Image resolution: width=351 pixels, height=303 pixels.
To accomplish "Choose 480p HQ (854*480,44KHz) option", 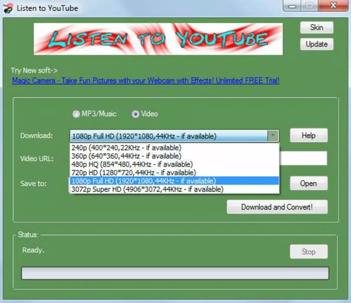I will tap(174, 164).
